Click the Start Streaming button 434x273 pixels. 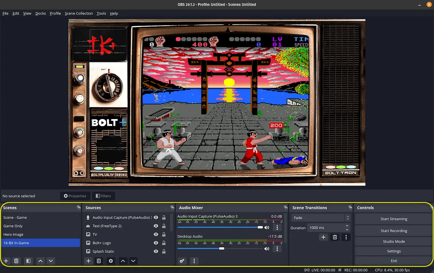pyautogui.click(x=394, y=219)
